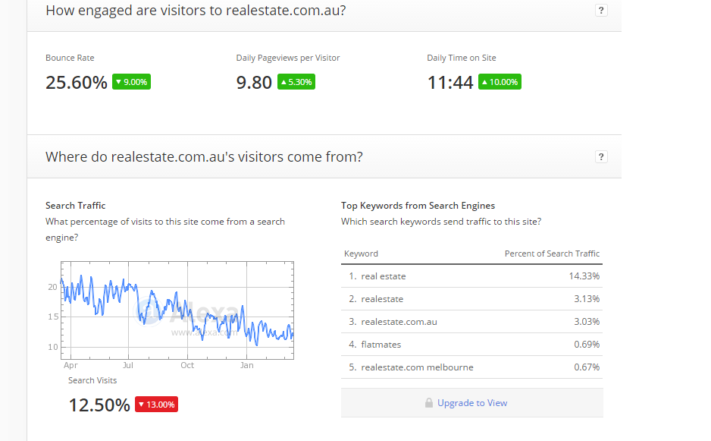This screenshot has height=441, width=711.
Task: Open help icon for visitor engagement section
Action: [x=601, y=11]
